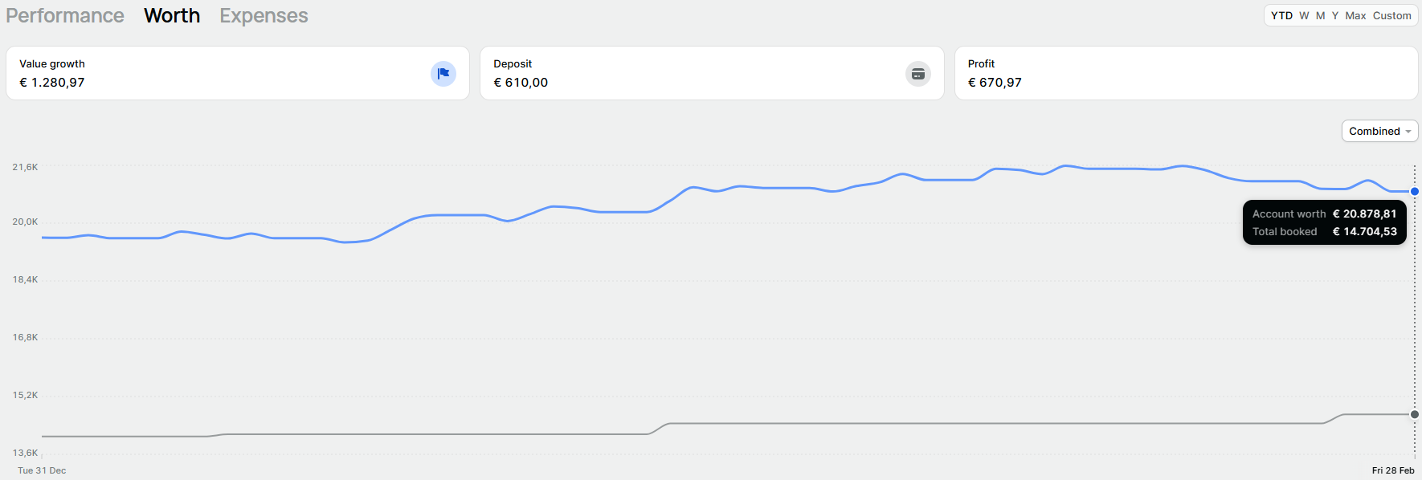Image resolution: width=1422 pixels, height=480 pixels.
Task: Select the Worth tab
Action: point(171,15)
